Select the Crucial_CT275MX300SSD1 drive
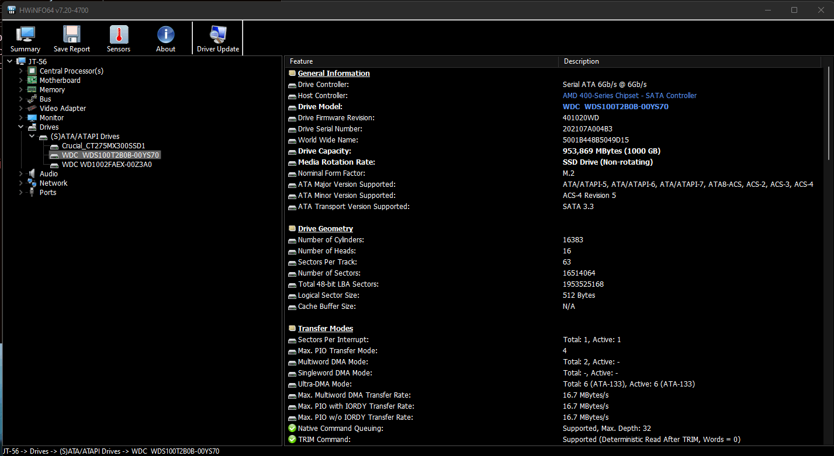The image size is (834, 456). 103,145
